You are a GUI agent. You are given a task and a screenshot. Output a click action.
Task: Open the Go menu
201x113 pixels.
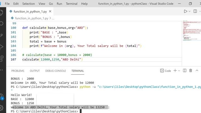[51, 4]
